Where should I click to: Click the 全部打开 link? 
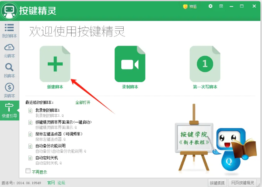[83, 102]
